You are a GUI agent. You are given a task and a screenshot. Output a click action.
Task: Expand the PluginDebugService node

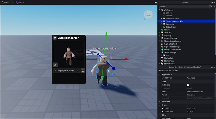160,41
